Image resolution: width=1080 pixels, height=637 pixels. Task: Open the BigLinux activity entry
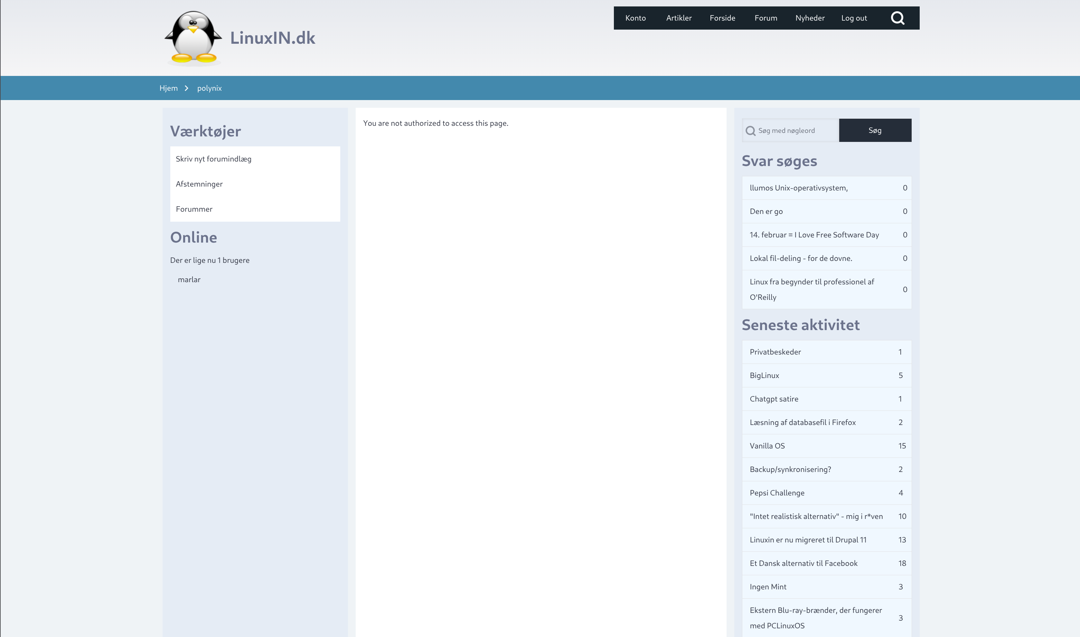[x=764, y=375]
